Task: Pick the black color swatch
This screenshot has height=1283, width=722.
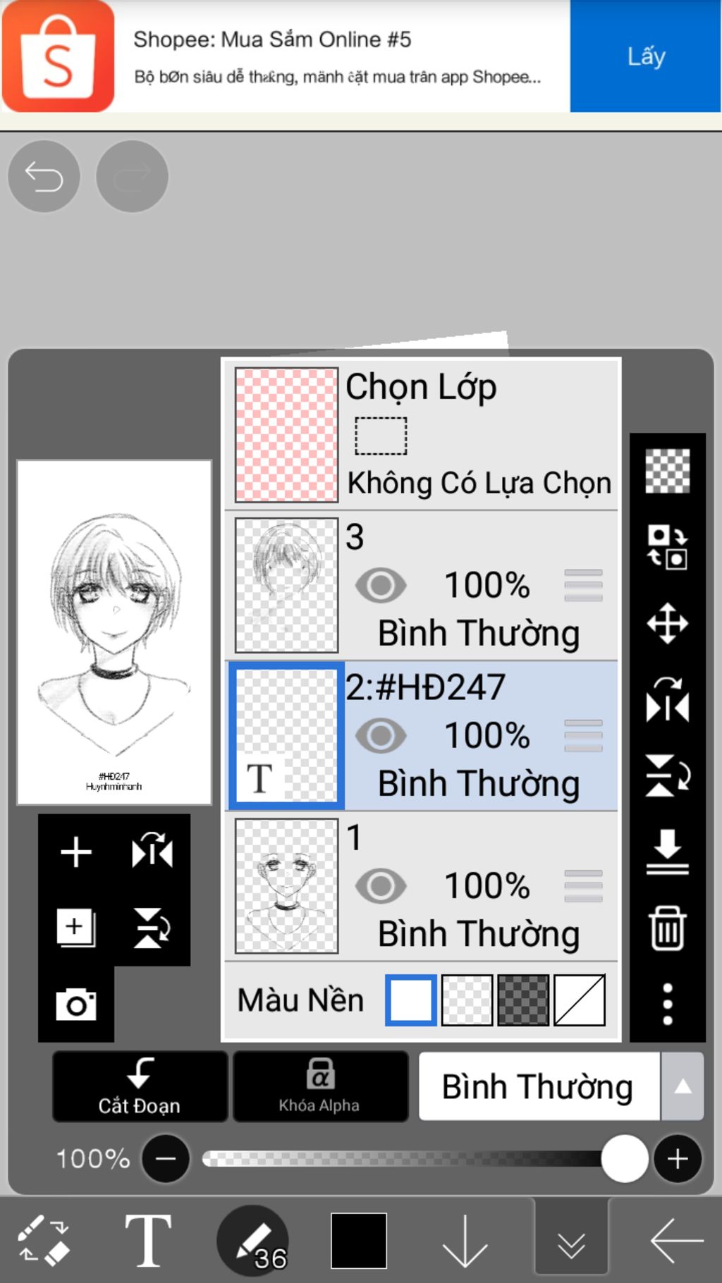Action: (359, 1241)
